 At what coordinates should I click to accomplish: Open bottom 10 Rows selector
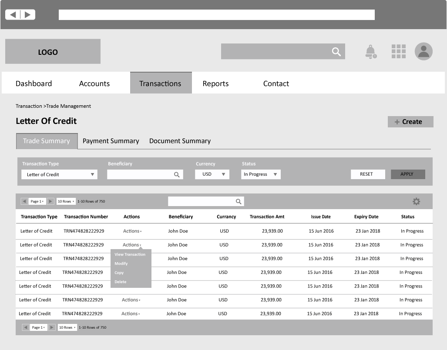tap(67, 327)
